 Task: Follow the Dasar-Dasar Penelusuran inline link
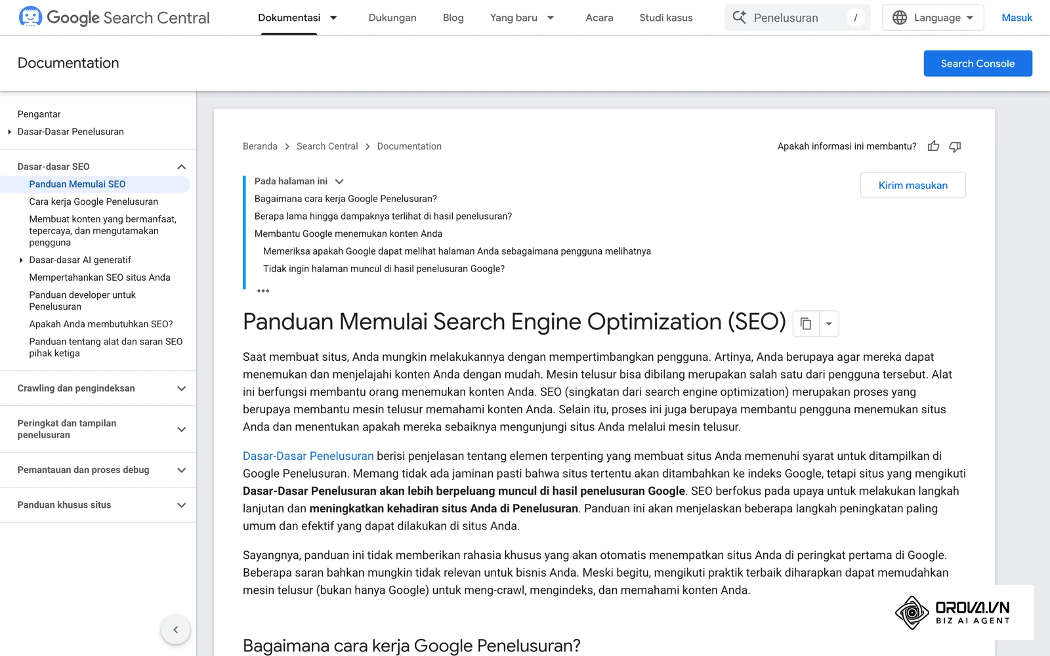pos(308,456)
